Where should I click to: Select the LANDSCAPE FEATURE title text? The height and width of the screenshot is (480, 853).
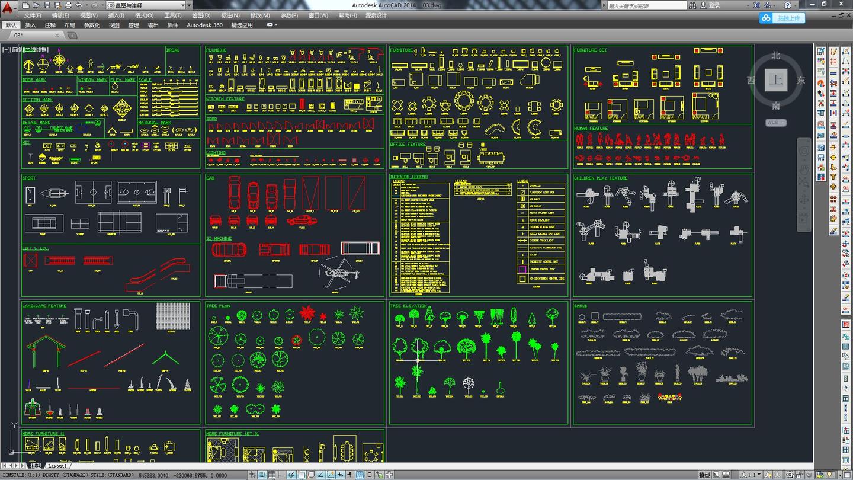(x=44, y=306)
